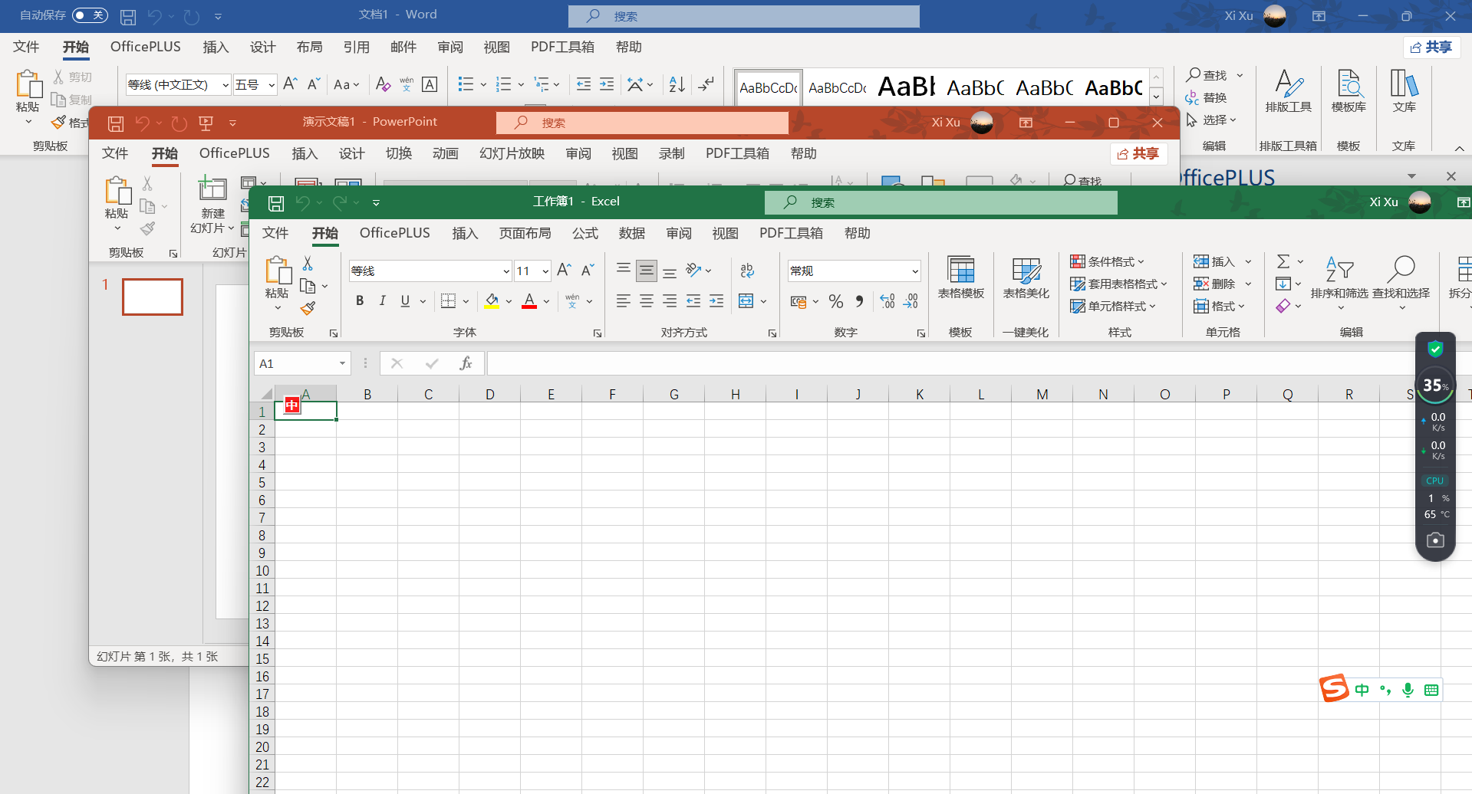Click Excel's Align Left icon

pyautogui.click(x=624, y=301)
